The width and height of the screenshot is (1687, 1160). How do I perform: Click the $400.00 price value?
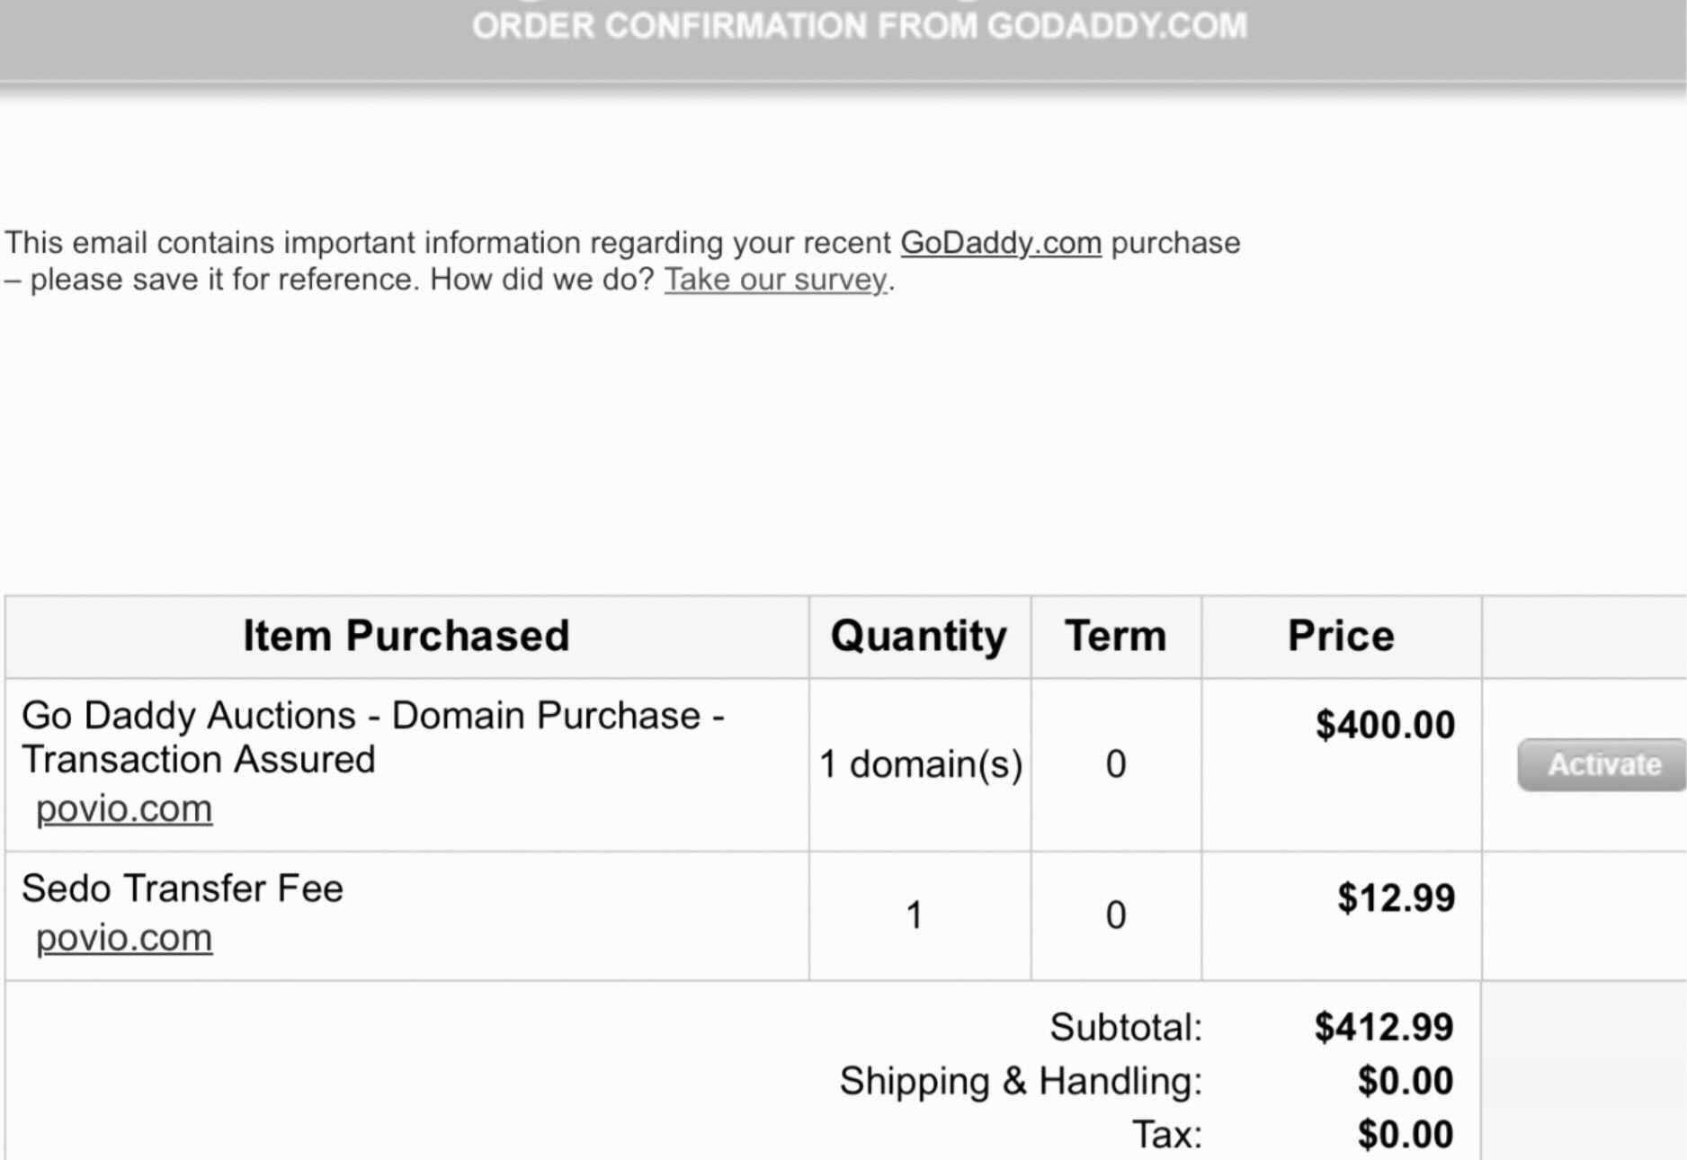coord(1385,725)
